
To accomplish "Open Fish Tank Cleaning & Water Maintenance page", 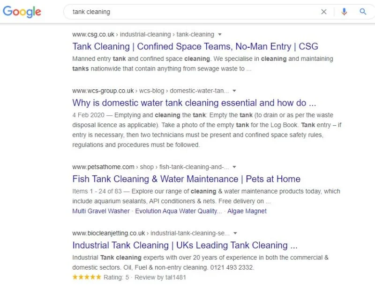I will 186,179.
